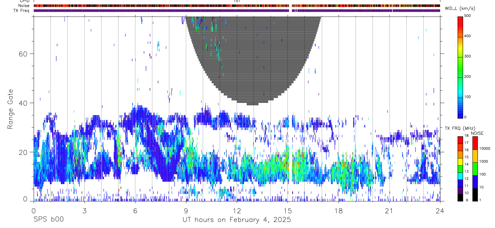Click the x-axis tick label '12'
Image resolution: width=495 pixels, height=228 pixels.
point(237,211)
